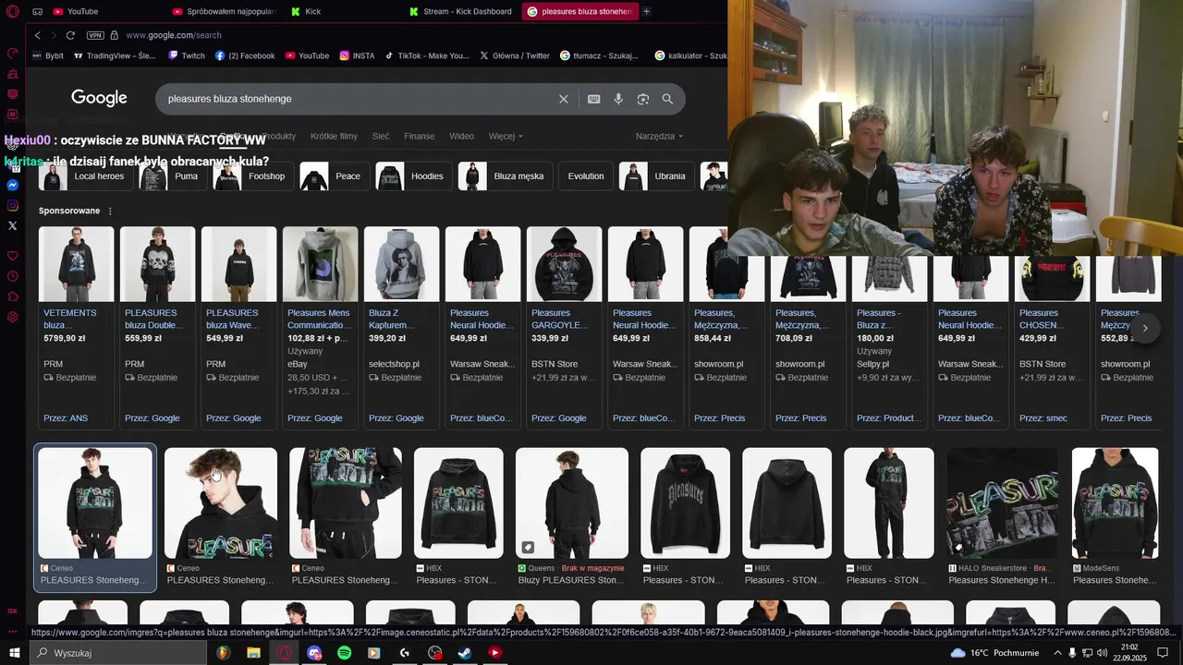Open bookmarks heart in Opera sidebar
This screenshot has height=665, width=1183.
pos(13,256)
